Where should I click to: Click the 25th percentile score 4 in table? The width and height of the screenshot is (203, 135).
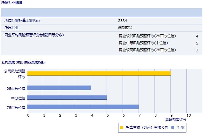coord(197,36)
